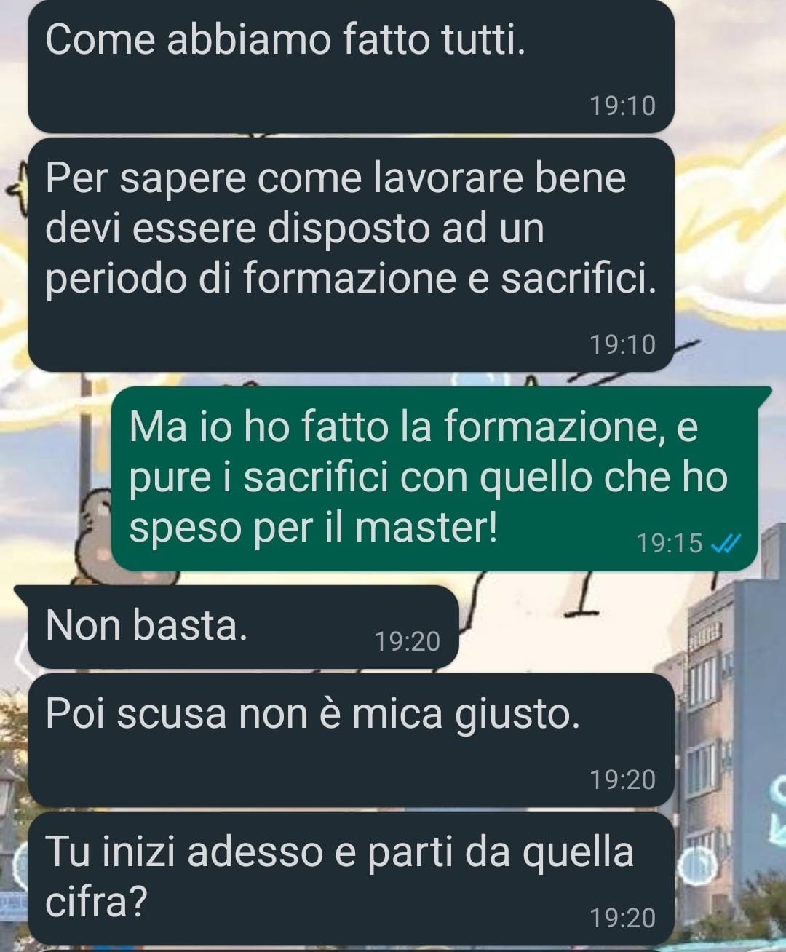Select the "Poi scusa non è mica giusto." message
Screen dimensions: 786x952
351,740
